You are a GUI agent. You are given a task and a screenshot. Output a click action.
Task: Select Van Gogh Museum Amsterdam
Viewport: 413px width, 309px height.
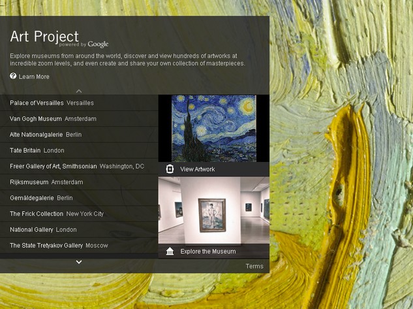click(79, 119)
